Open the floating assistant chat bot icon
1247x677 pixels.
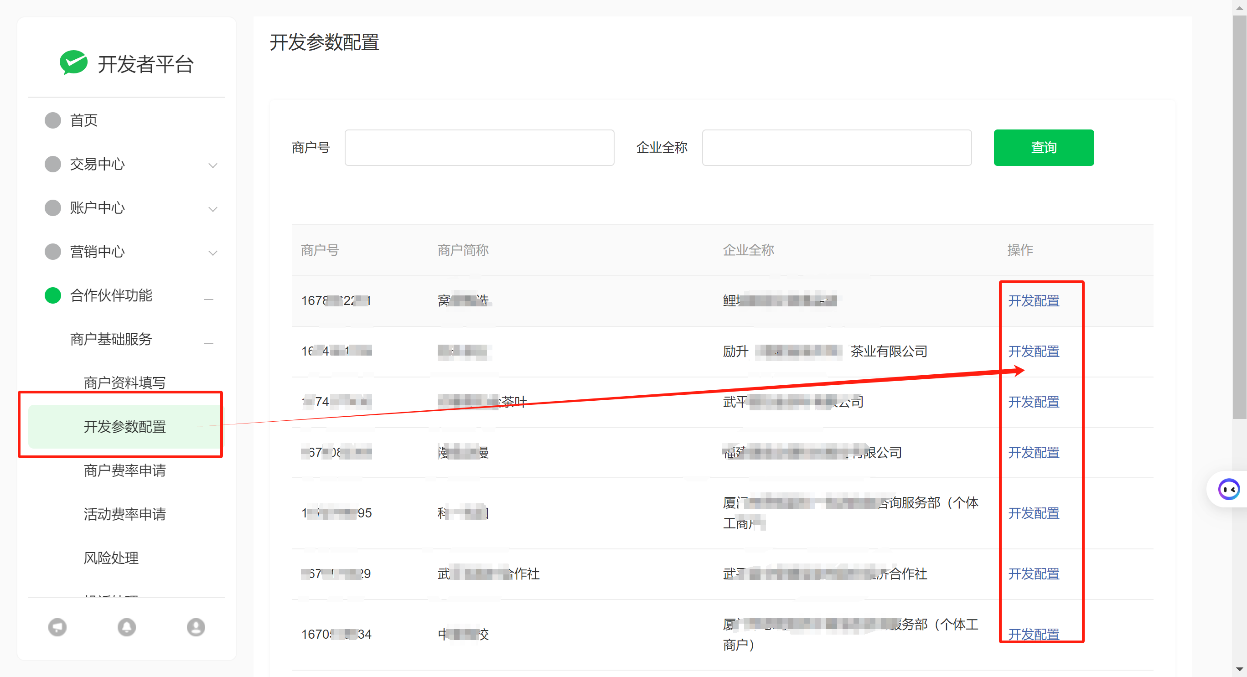pyautogui.click(x=1228, y=489)
